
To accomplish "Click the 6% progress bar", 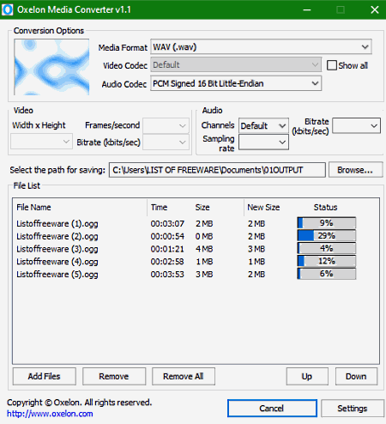I will click(327, 274).
